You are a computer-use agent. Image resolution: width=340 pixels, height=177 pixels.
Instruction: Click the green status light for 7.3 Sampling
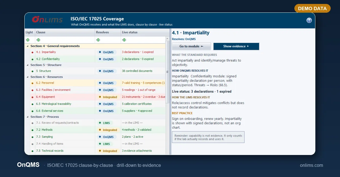pyautogui.click(x=33, y=137)
